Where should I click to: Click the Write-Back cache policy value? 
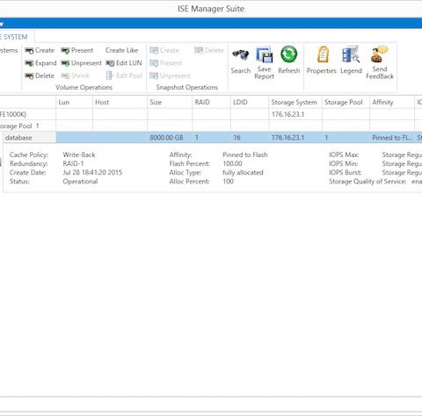pos(79,154)
